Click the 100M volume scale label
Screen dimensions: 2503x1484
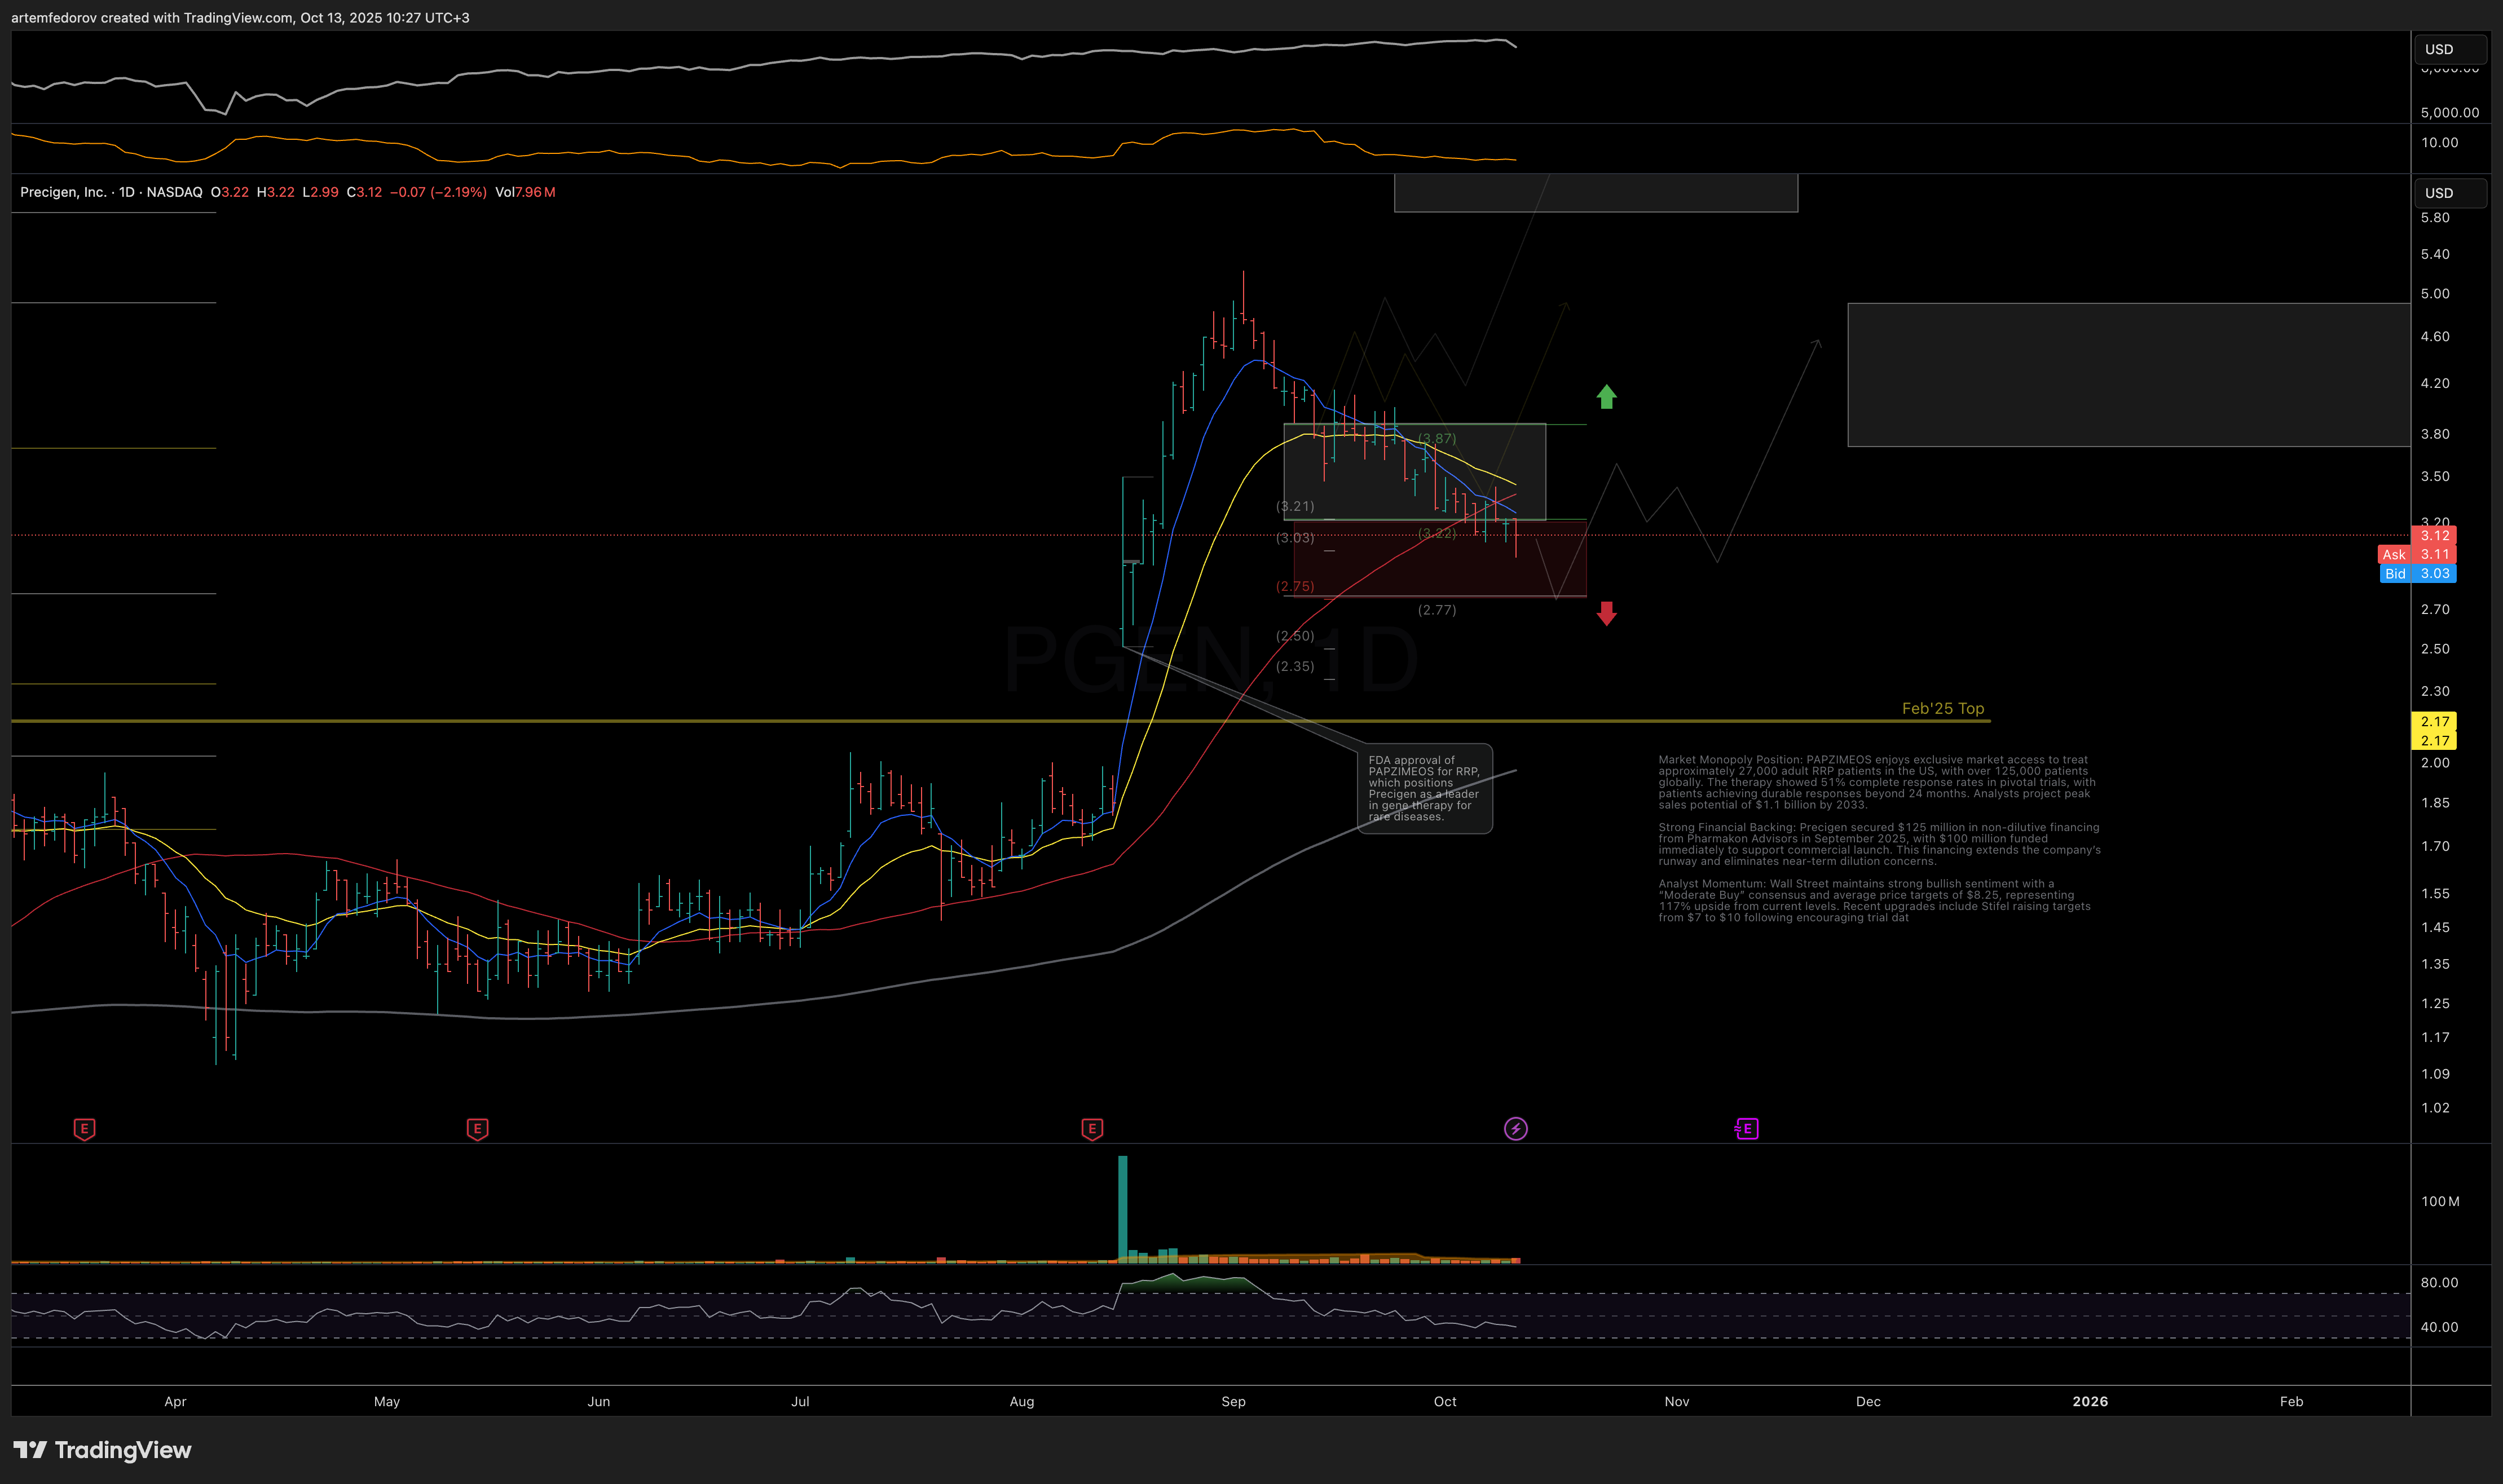2440,1202
